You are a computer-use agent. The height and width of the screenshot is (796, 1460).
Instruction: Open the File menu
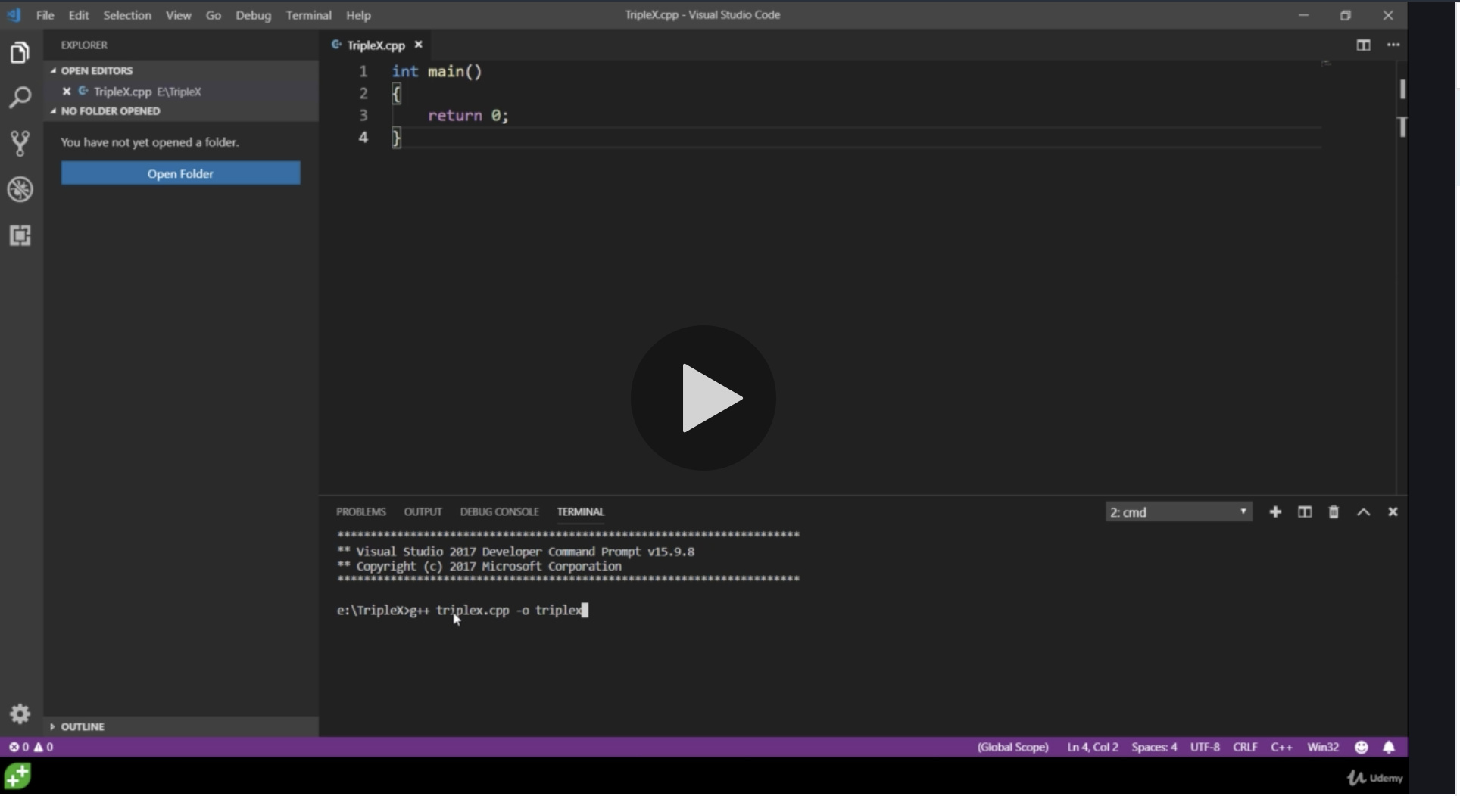coord(45,15)
